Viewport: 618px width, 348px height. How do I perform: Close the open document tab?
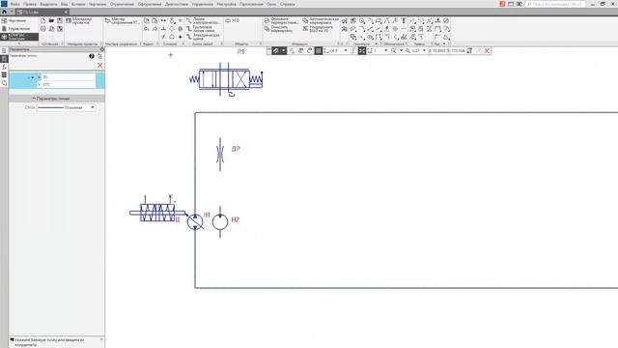[66, 12]
